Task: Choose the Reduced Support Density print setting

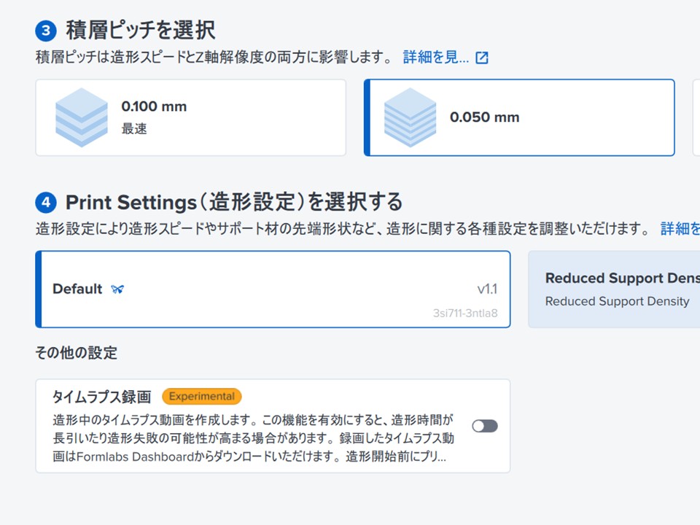Action: pos(614,289)
